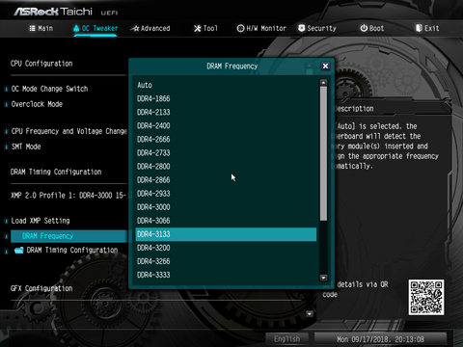463x347 pixels.
Task: Open the Security tab
Action: 317,28
